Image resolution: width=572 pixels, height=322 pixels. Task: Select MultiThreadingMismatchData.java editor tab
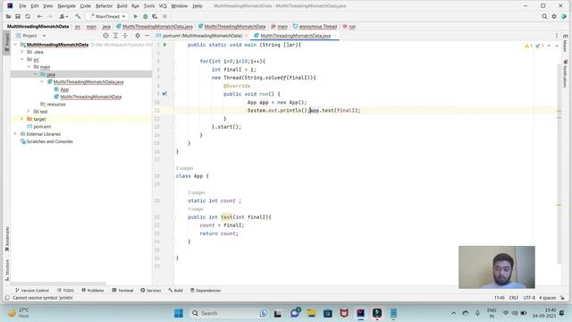(x=295, y=36)
